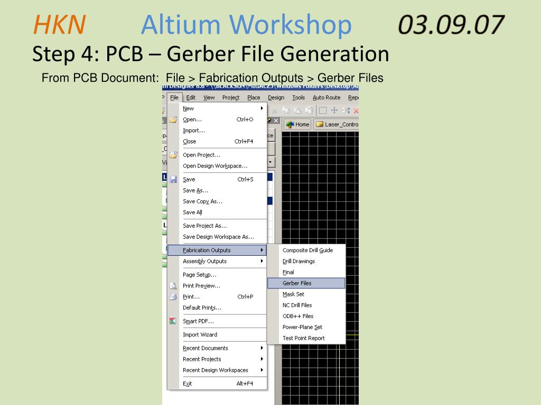Choose Exit in the File menu
This screenshot has height=405, width=541.
click(217, 384)
